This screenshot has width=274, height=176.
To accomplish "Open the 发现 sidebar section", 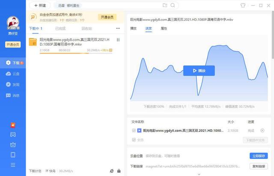I will [x=13, y=85].
